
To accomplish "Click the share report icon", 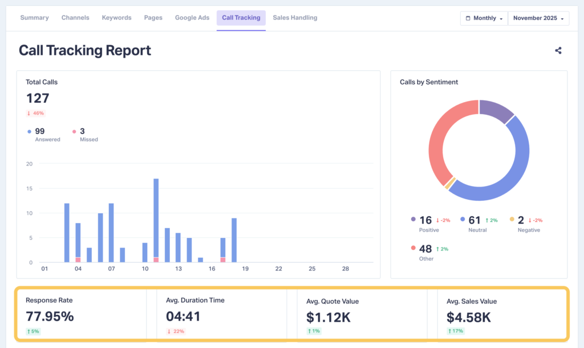I will click(x=558, y=50).
